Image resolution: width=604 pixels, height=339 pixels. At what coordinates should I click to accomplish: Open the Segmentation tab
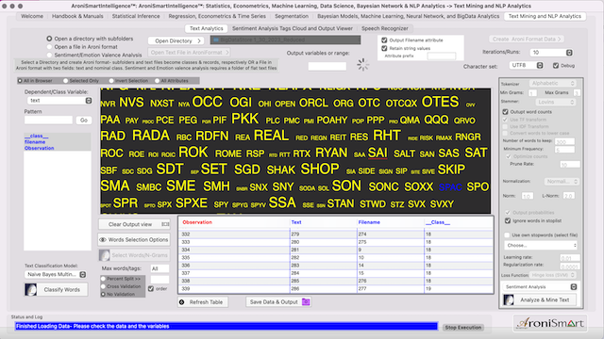(x=292, y=16)
